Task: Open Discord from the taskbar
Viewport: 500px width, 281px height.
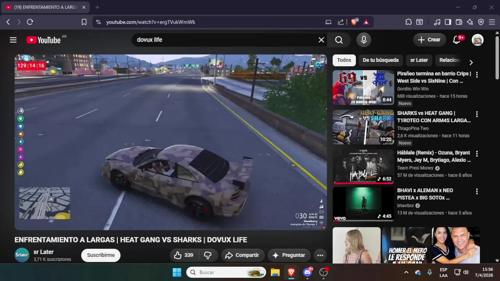Action: pyautogui.click(x=307, y=272)
